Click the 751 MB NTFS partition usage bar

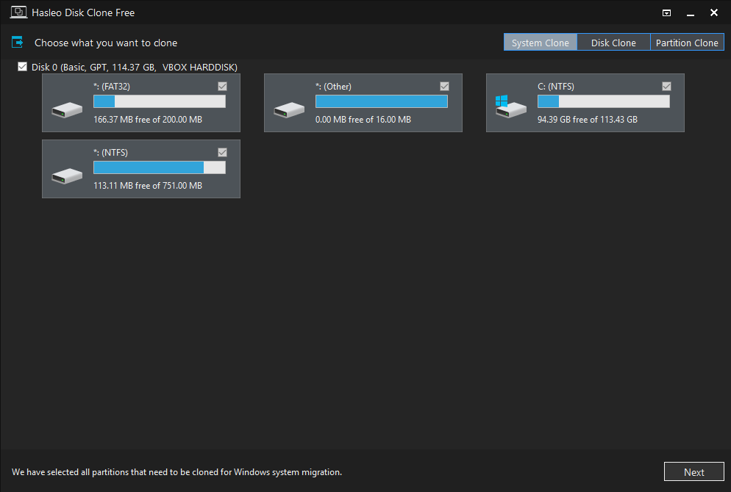click(160, 167)
